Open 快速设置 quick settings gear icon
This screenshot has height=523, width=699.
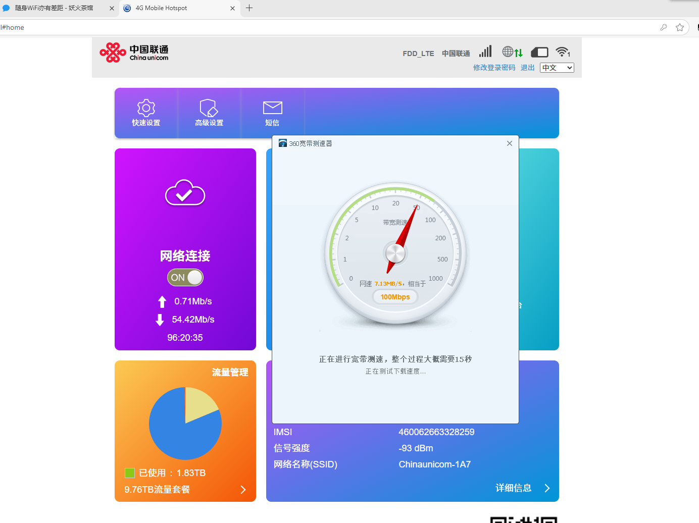146,108
